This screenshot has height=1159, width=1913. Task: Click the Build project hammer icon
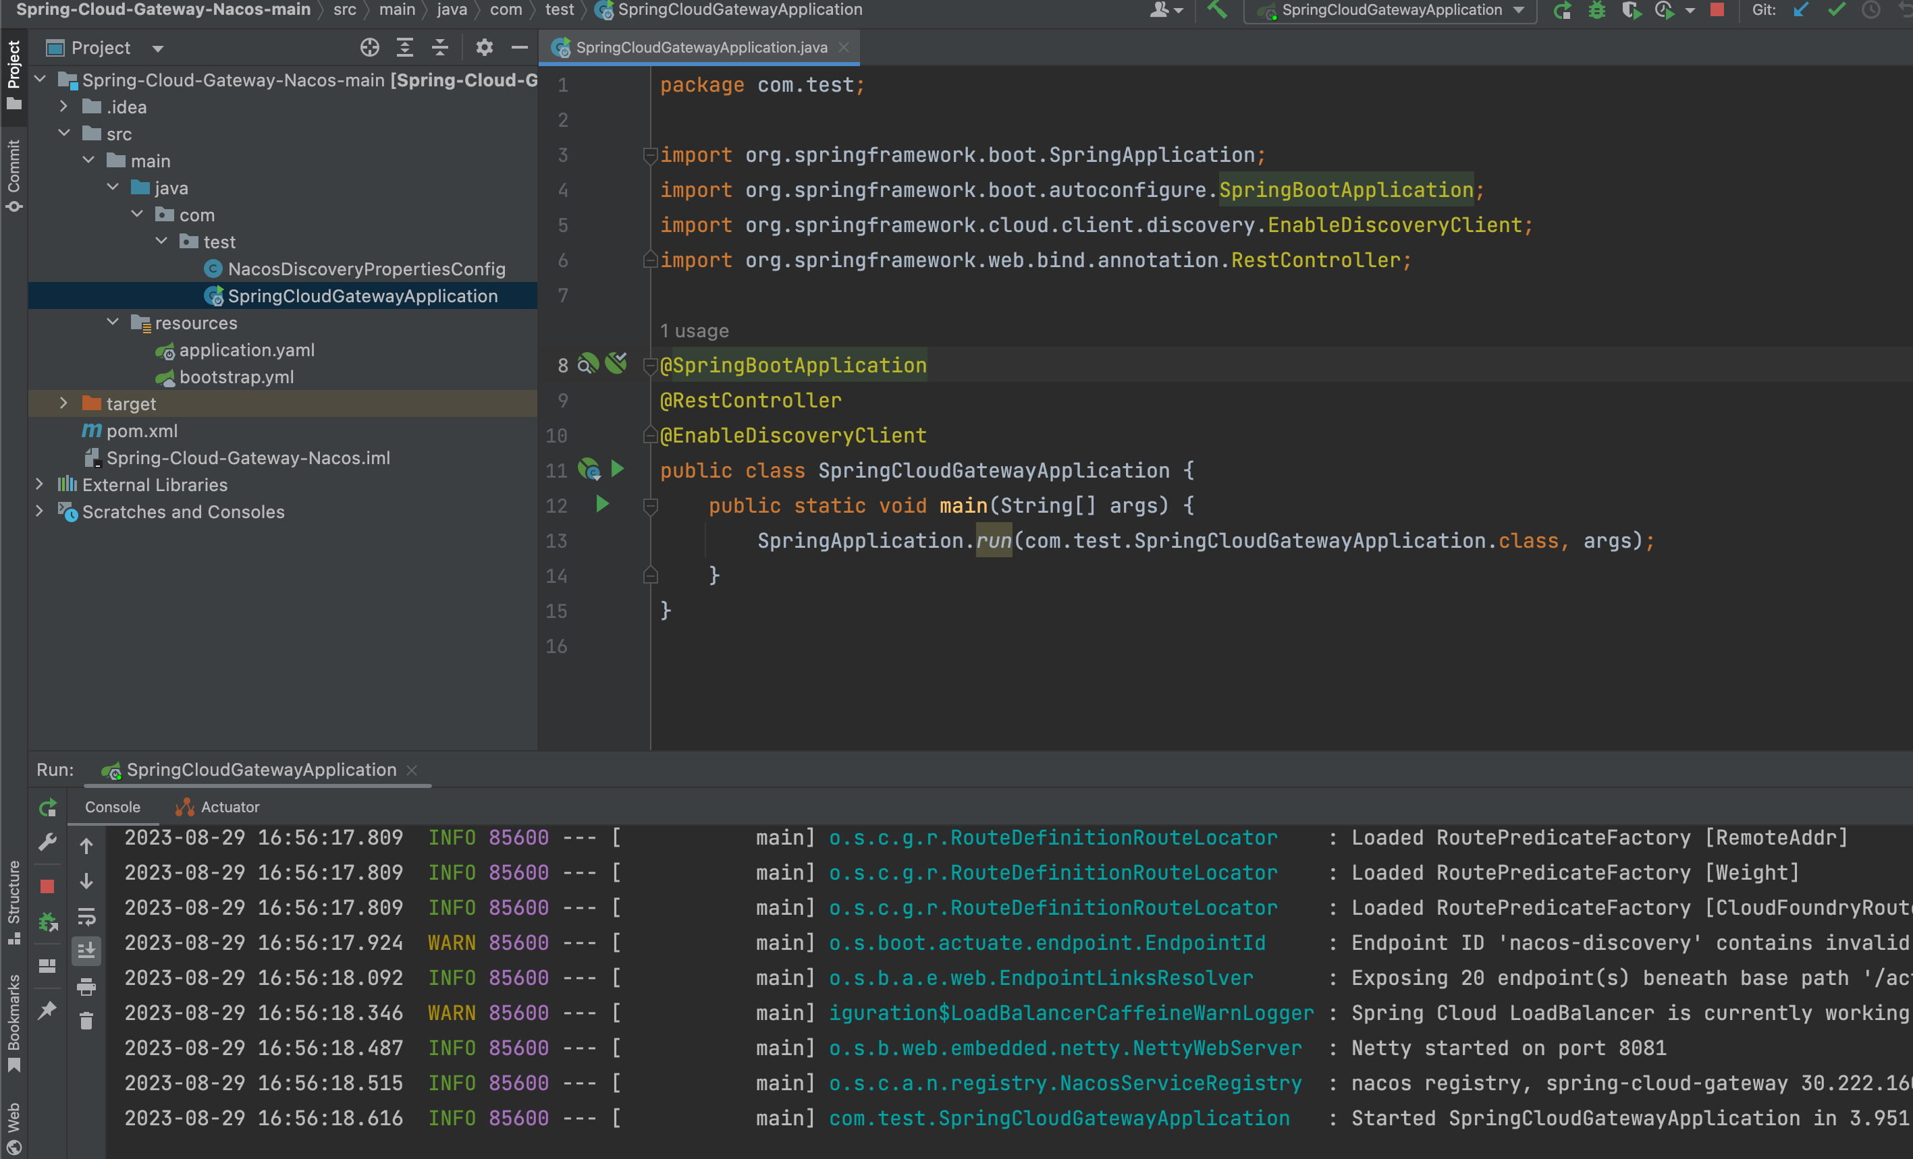[1216, 10]
